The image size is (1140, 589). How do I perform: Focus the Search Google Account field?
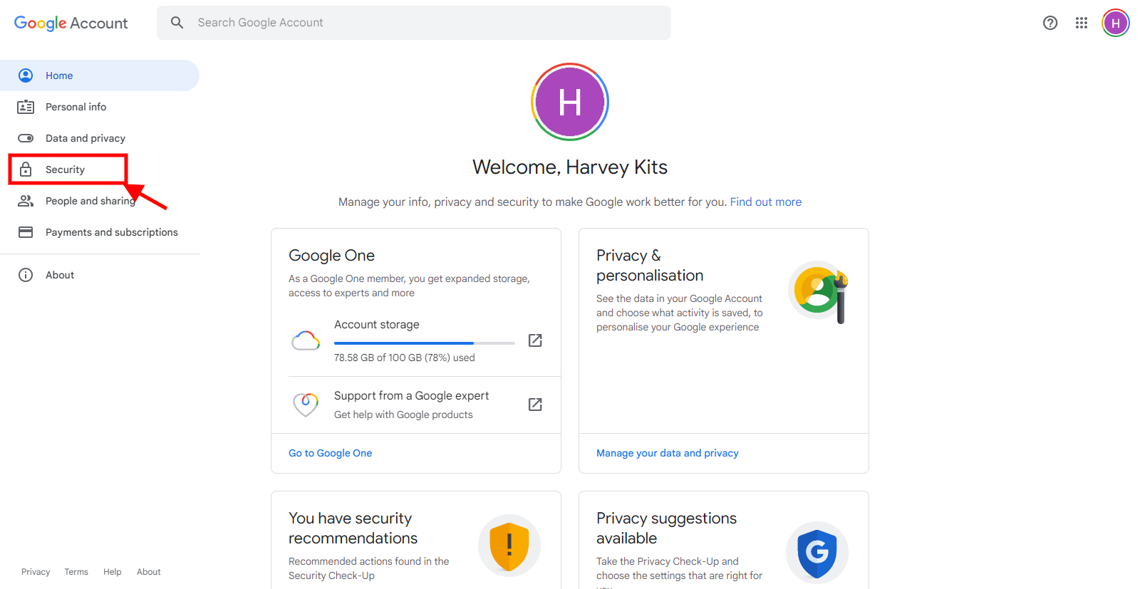point(427,23)
